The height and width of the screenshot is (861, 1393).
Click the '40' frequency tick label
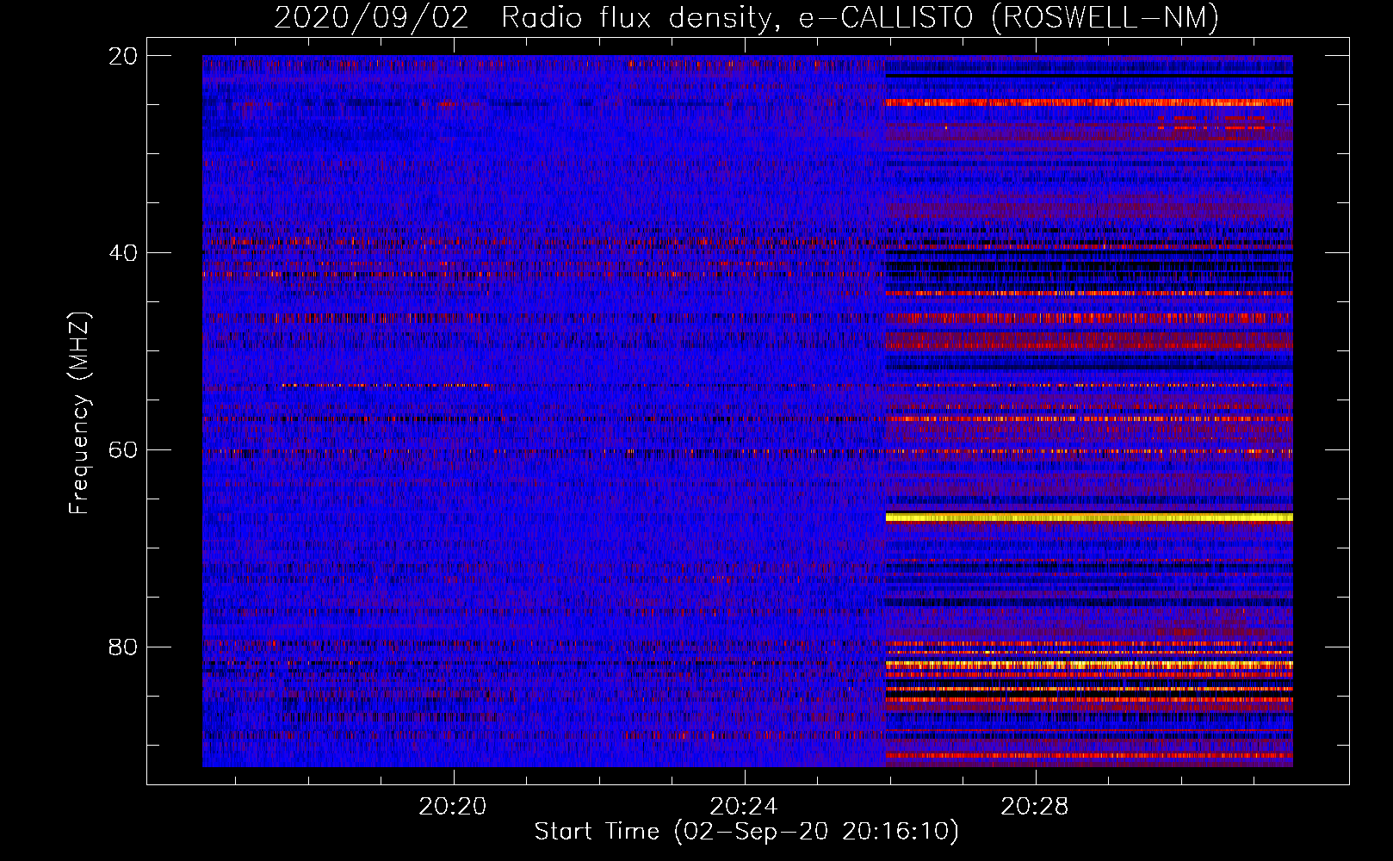123,253
